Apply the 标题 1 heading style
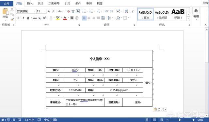This screenshot has height=122, width=209. 178,14
